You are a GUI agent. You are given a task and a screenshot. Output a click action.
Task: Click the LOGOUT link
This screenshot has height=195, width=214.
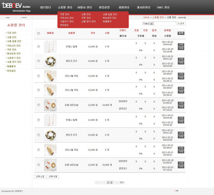(x=24, y=17)
